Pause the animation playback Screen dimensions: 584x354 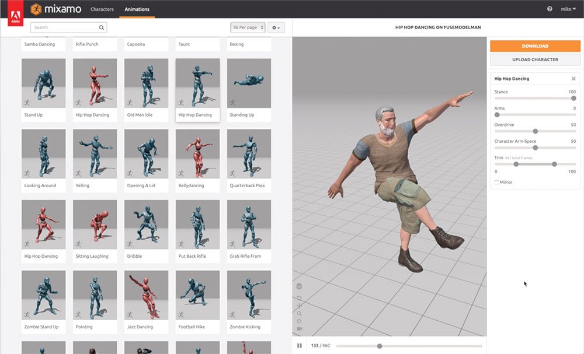click(300, 345)
